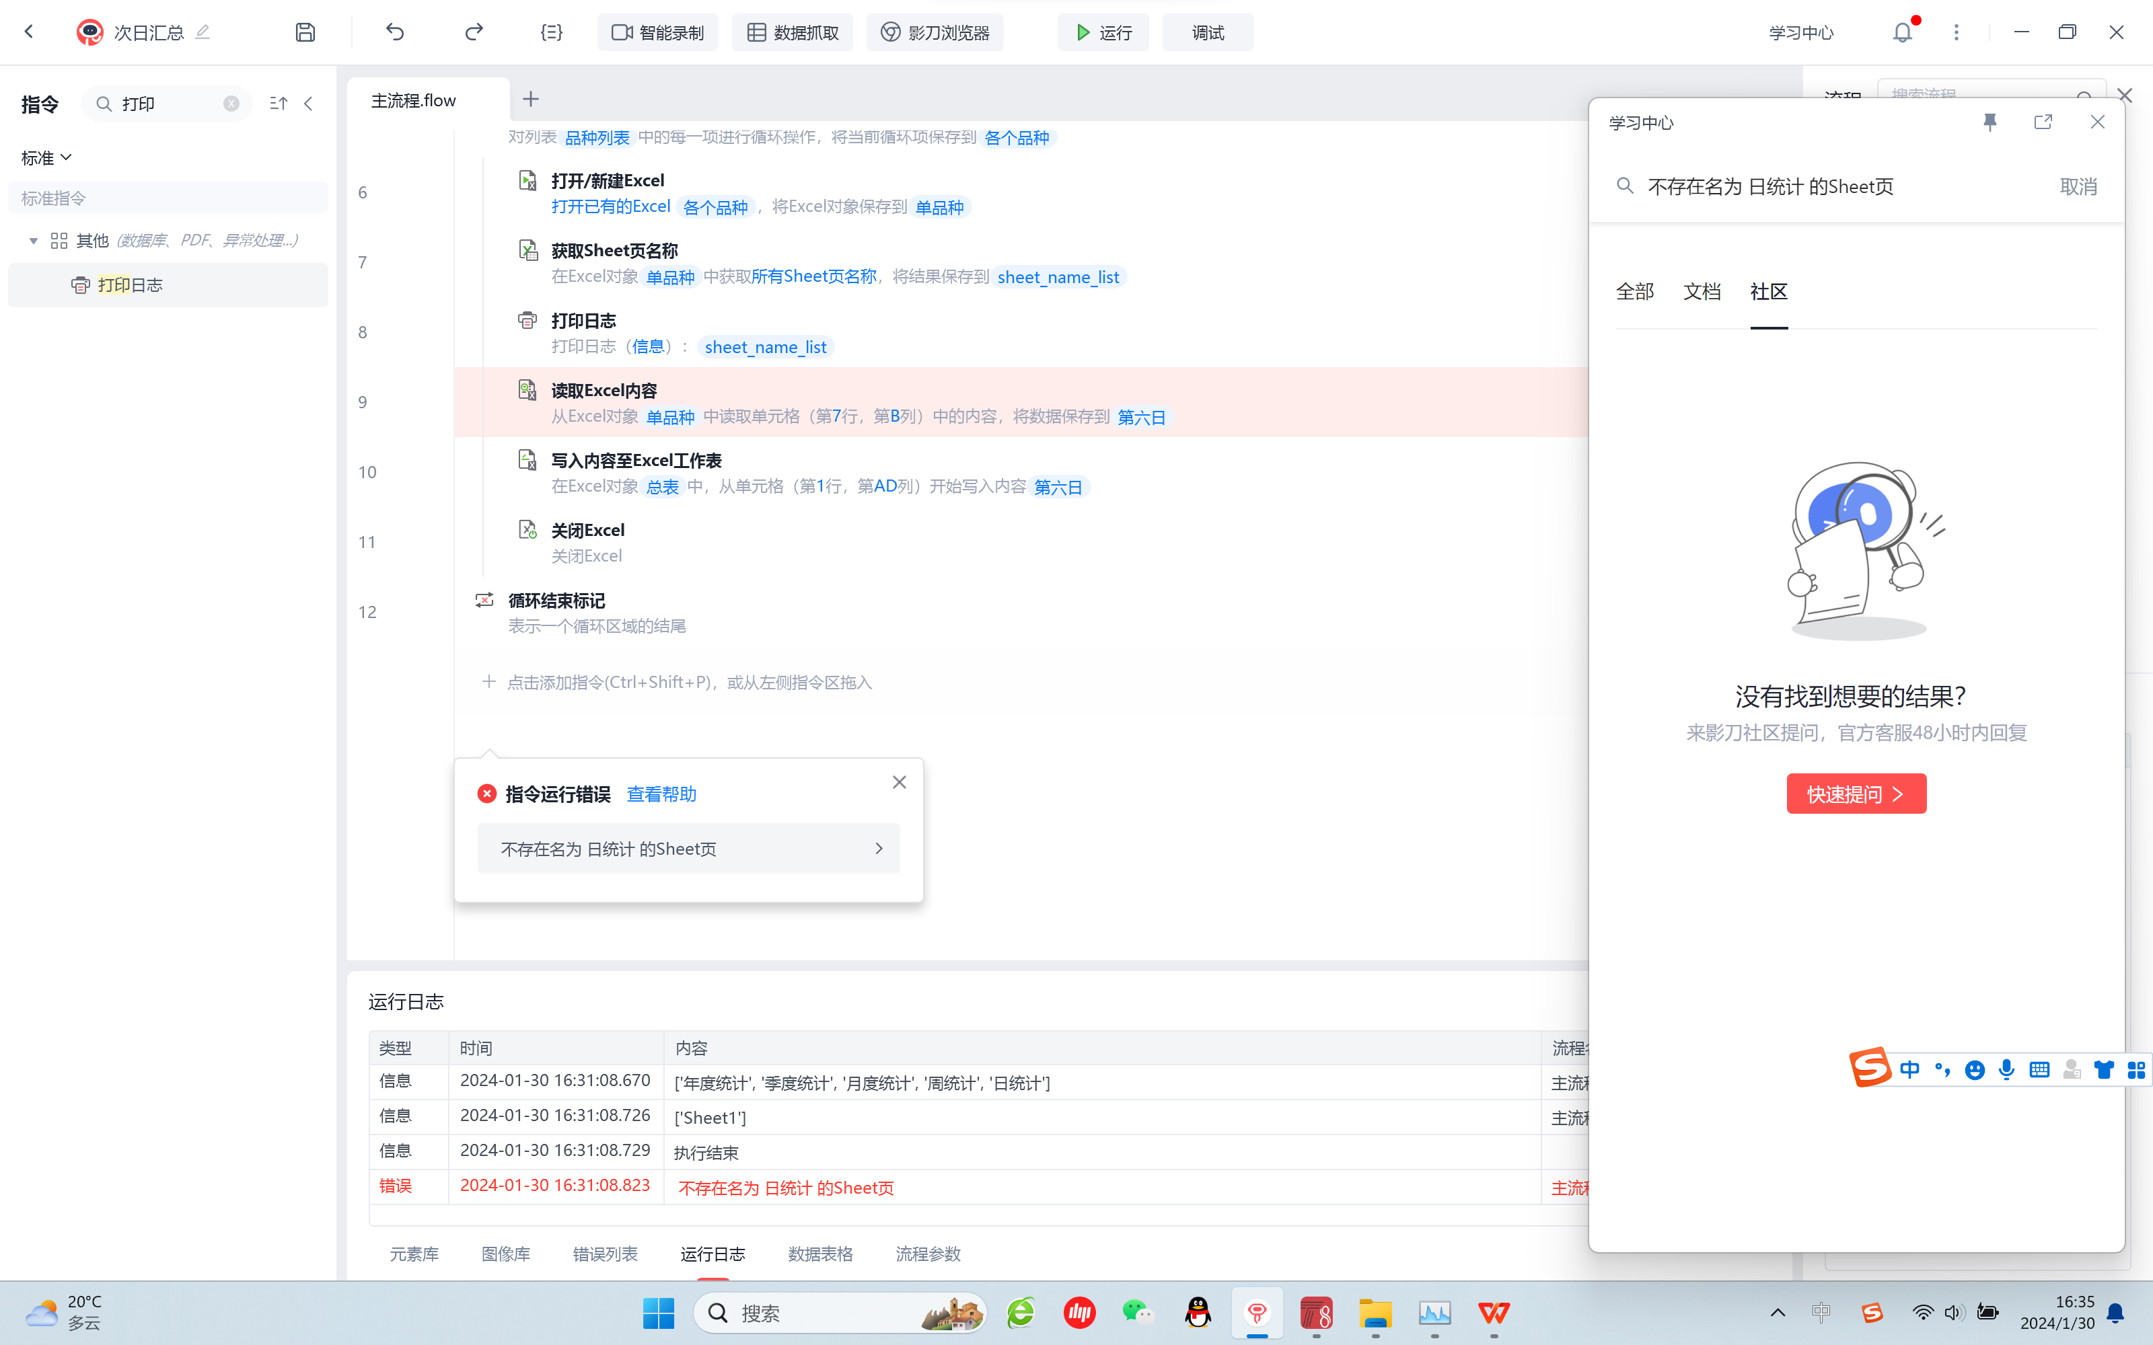The width and height of the screenshot is (2153, 1345).
Task: Open the variables braces icon
Action: (x=551, y=33)
